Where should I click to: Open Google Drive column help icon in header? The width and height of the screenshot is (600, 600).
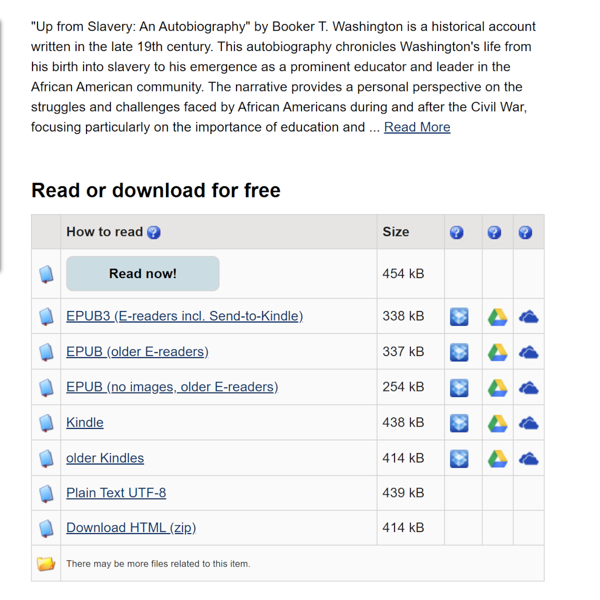[494, 232]
